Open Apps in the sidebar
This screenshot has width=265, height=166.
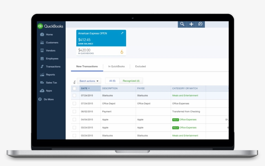coord(49,91)
